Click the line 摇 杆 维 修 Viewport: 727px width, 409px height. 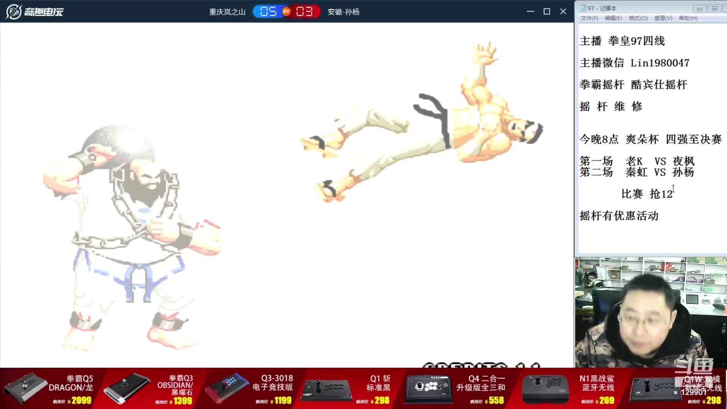[x=611, y=106]
